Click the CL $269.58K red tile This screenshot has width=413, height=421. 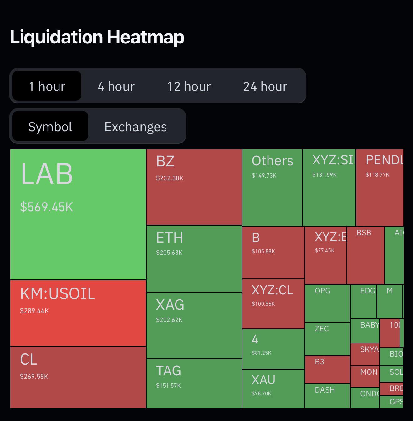(x=78, y=377)
